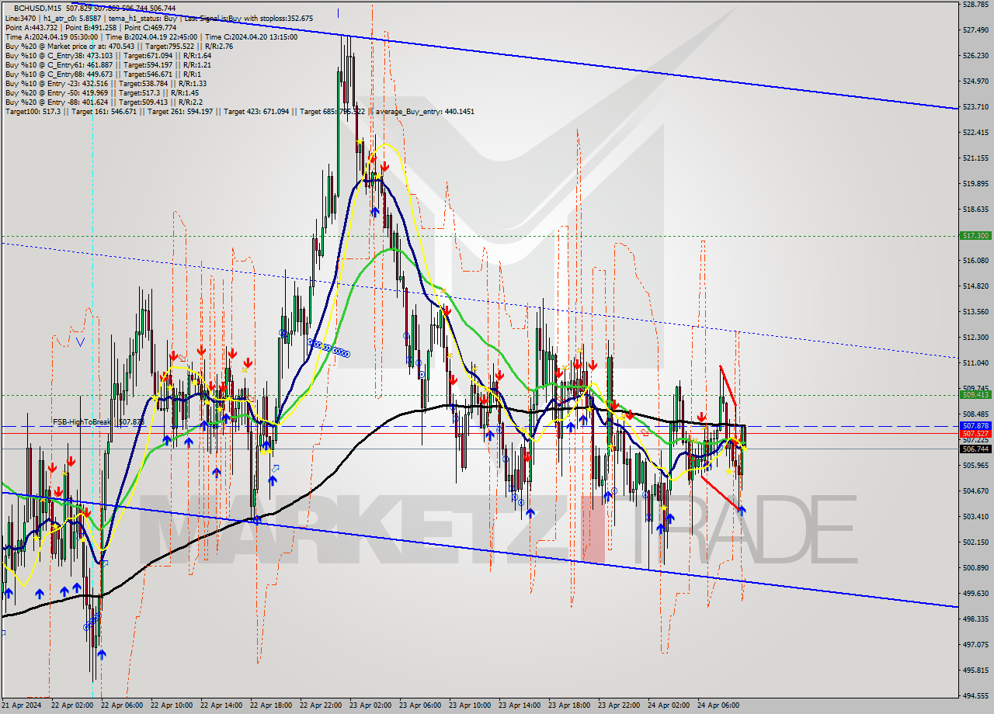Click the 502.150 price axis label
This screenshot has height=714, width=994.
click(975, 542)
